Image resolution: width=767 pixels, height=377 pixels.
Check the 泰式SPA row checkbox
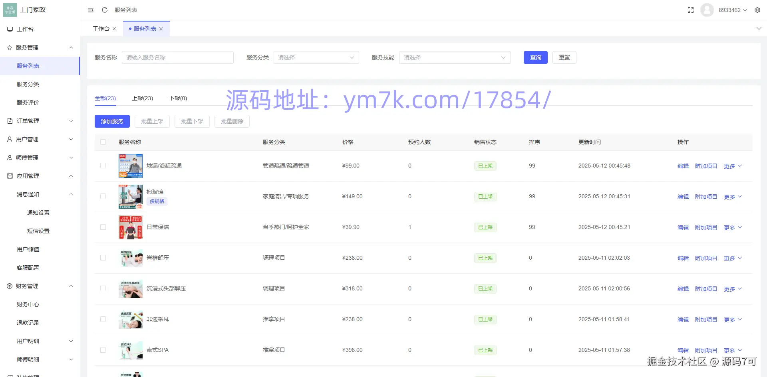point(103,350)
